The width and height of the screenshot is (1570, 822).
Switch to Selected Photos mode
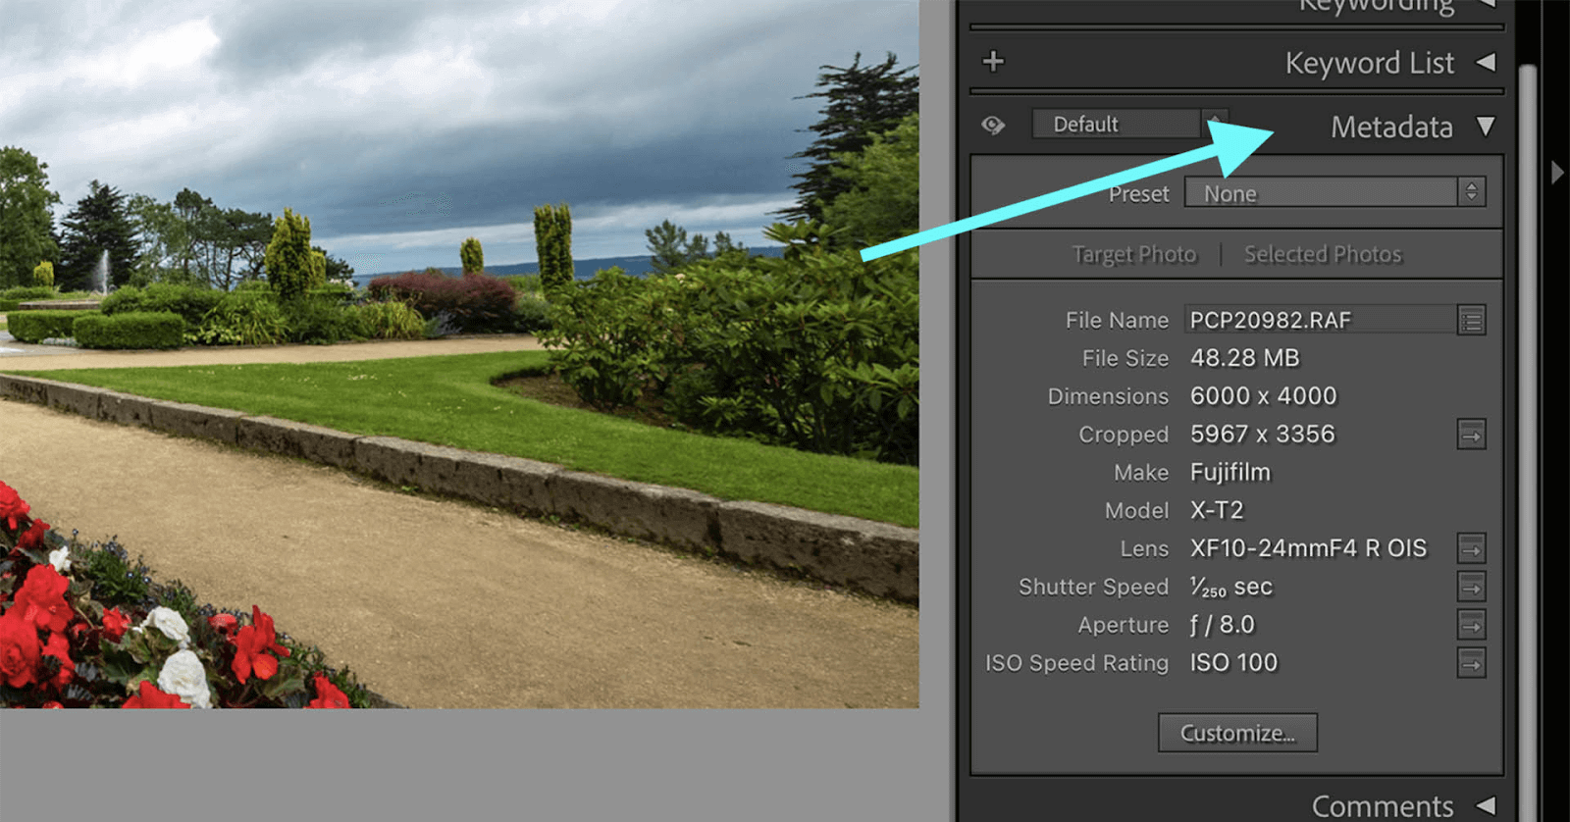(1323, 255)
